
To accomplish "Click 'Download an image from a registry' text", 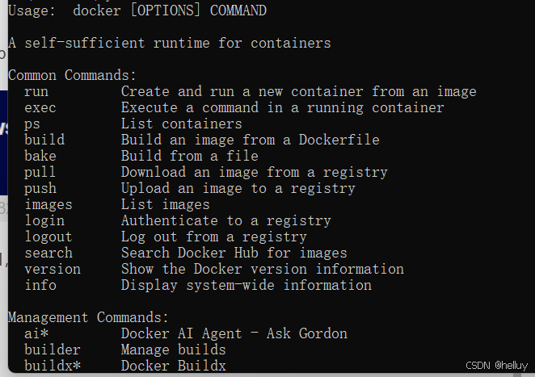I will (255, 172).
